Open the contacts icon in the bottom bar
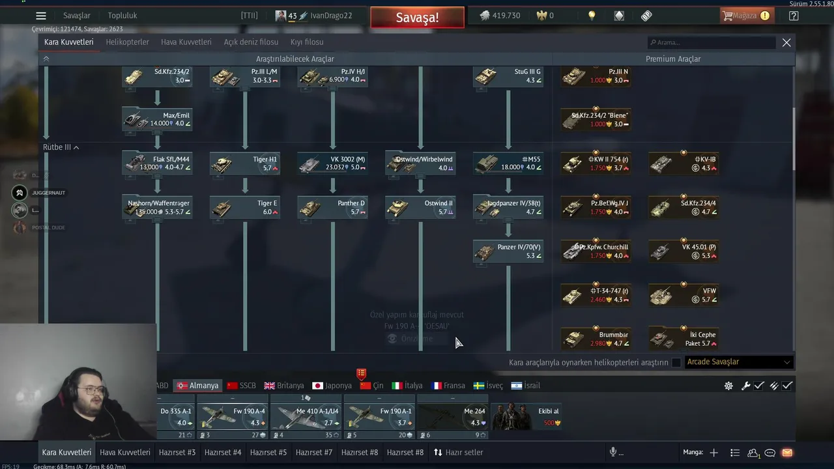The height and width of the screenshot is (469, 834). coord(753,453)
